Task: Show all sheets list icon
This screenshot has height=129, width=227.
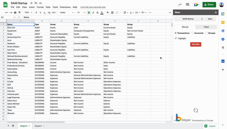Action: pos(13,126)
